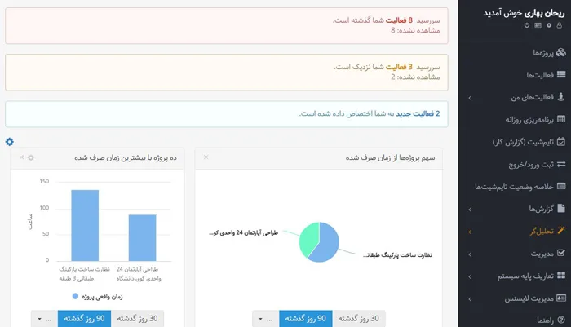
Task: Click the مدیریت checkmark icon
Action: tap(561, 253)
